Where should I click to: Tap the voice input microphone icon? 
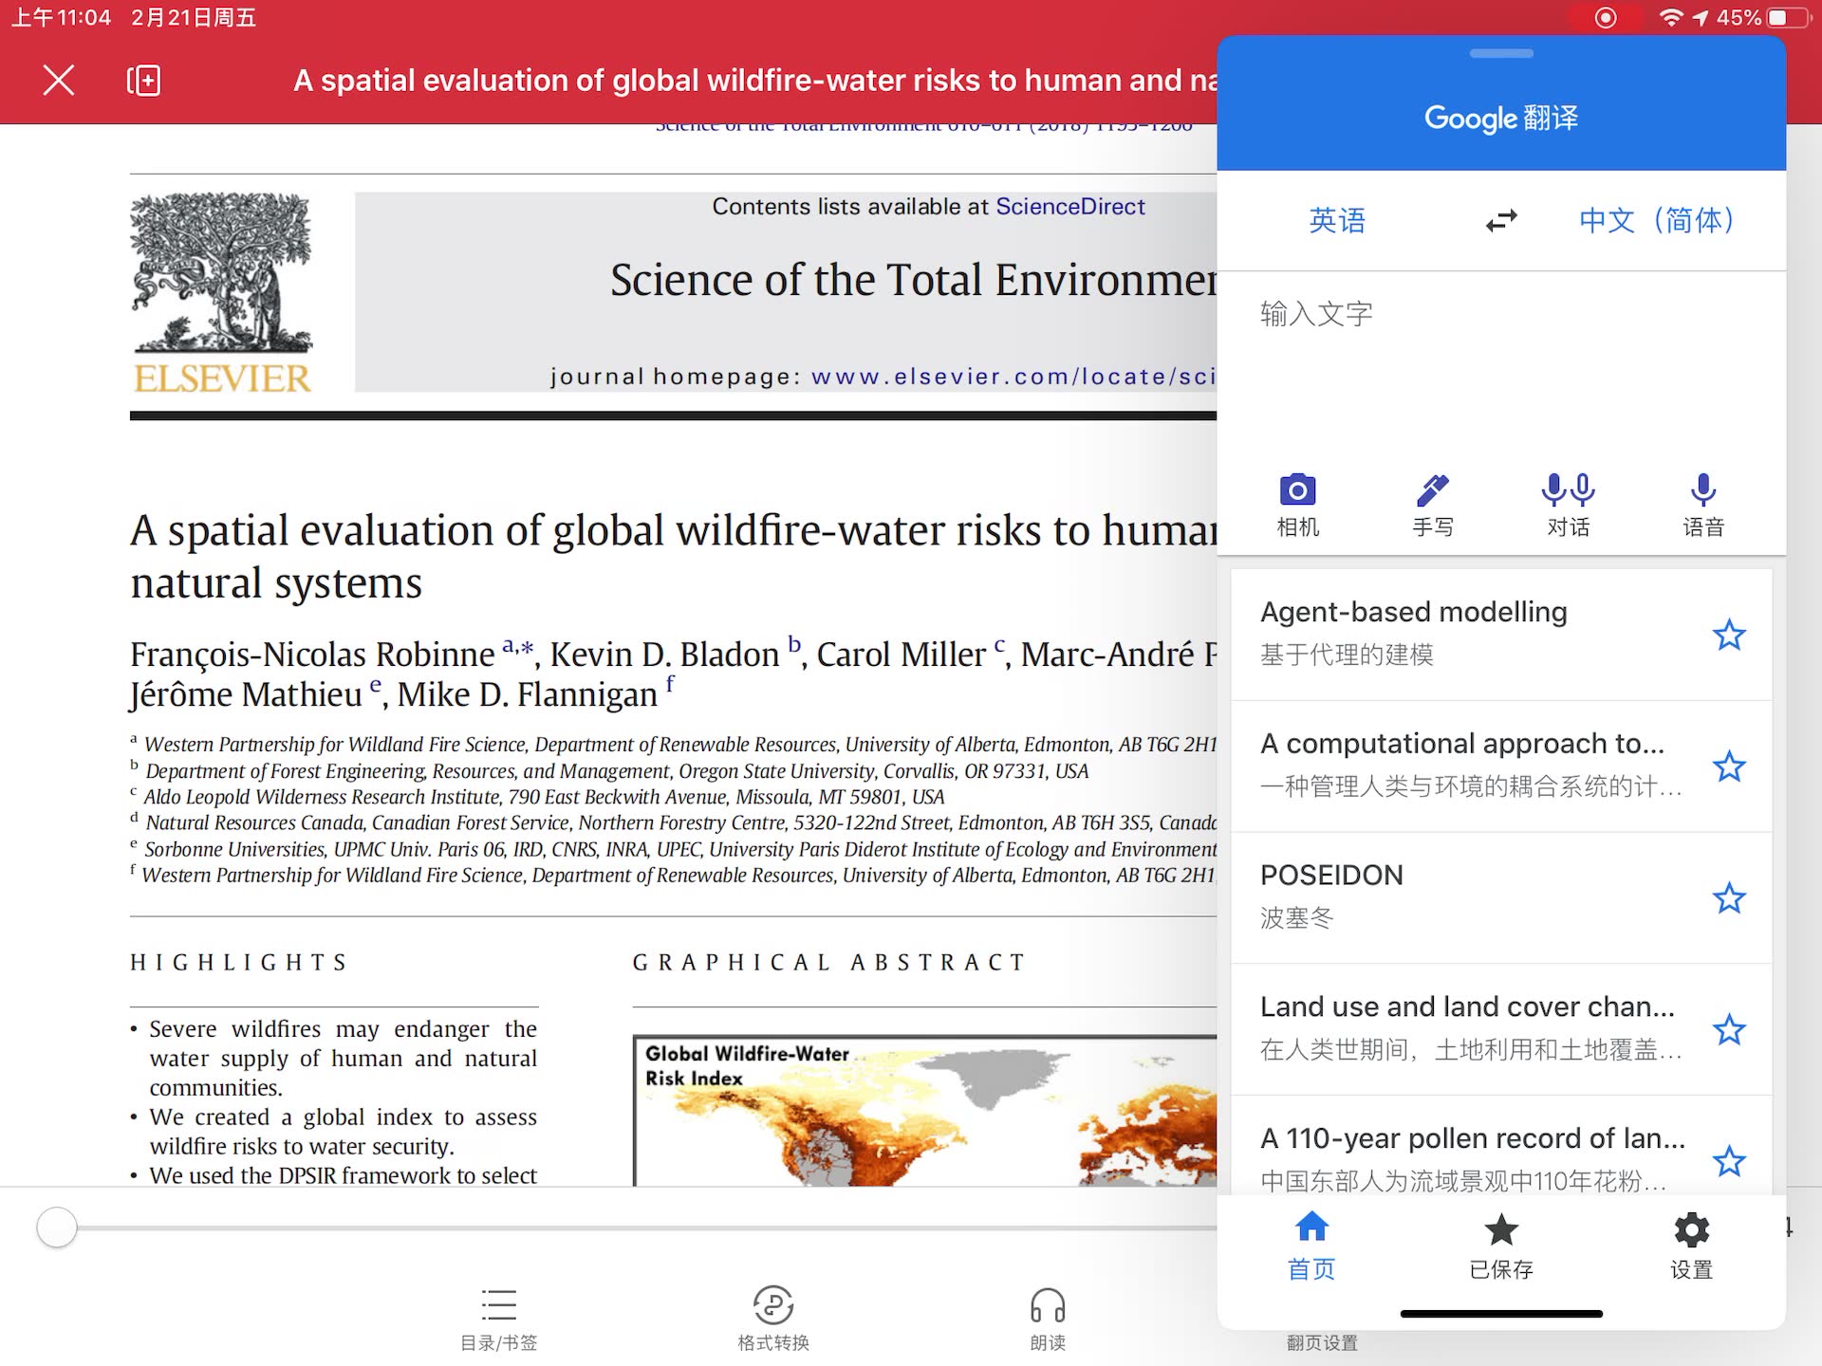(1702, 505)
